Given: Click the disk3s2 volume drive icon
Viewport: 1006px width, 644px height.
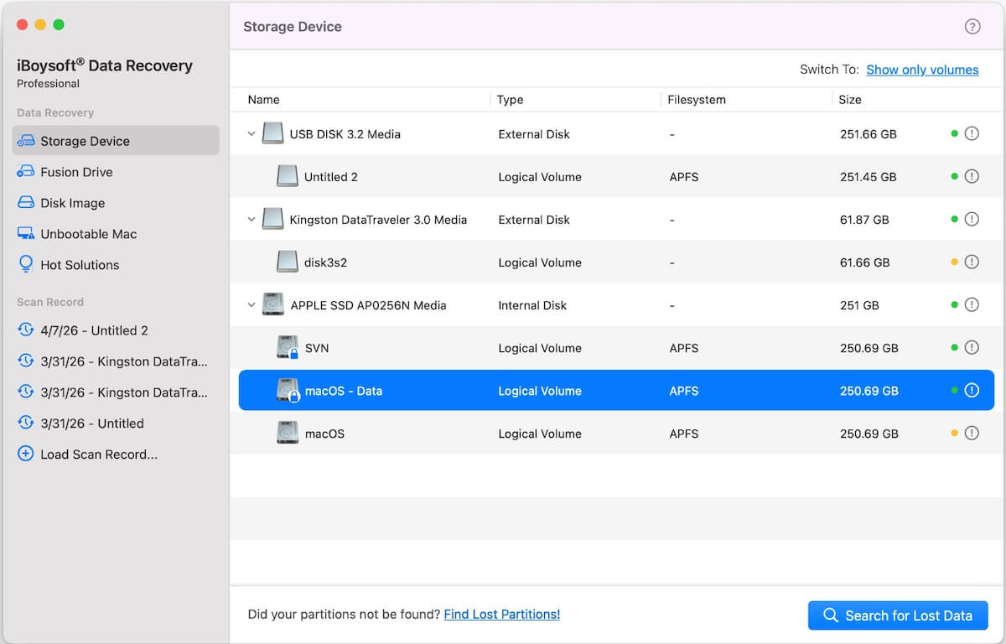Looking at the screenshot, I should tap(288, 262).
